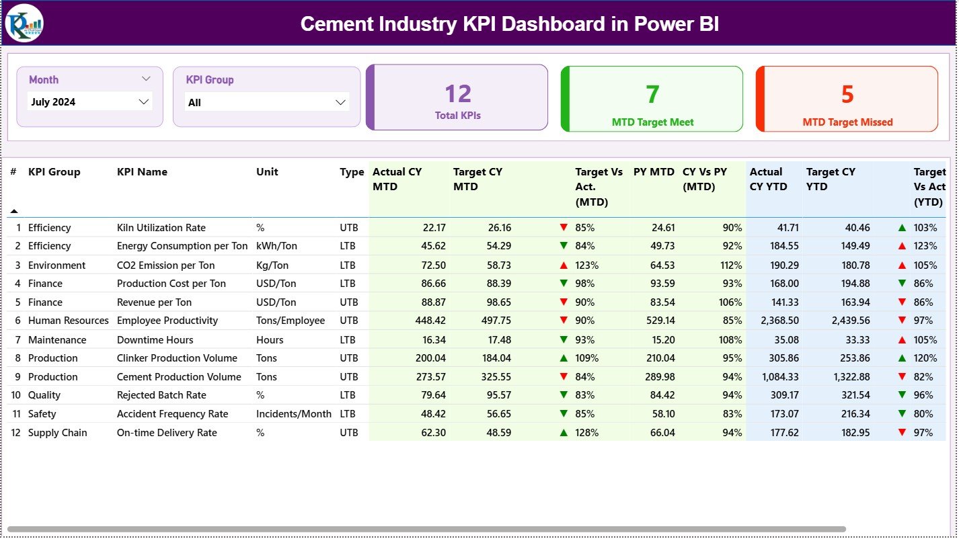The height and width of the screenshot is (539, 959).
Task: Select the Downtime Hours row in the table
Action: click(x=155, y=339)
